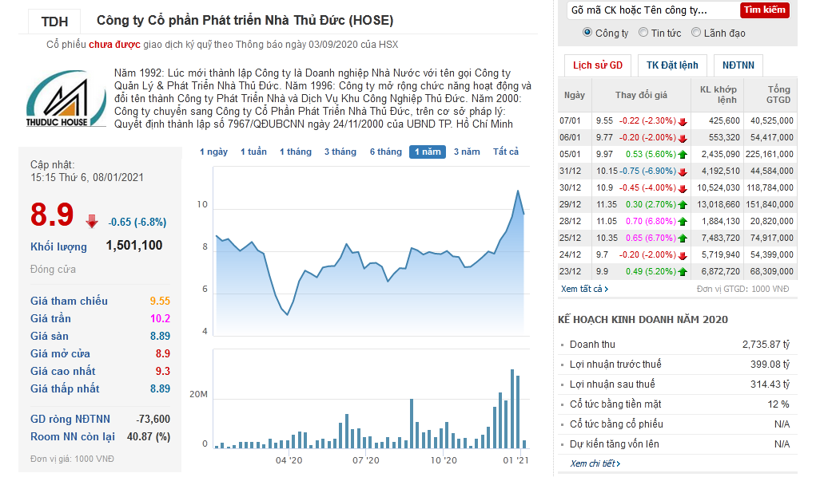
Task: Select the 1 năm chart range
Action: (428, 152)
